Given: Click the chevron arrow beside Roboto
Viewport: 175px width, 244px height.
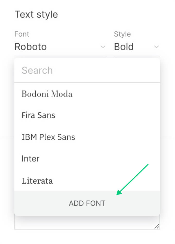Looking at the screenshot, I should [103, 47].
